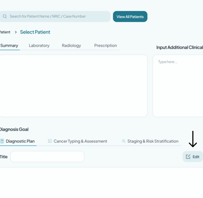Open the Prescription tab
The image size is (203, 198).
pyautogui.click(x=106, y=45)
